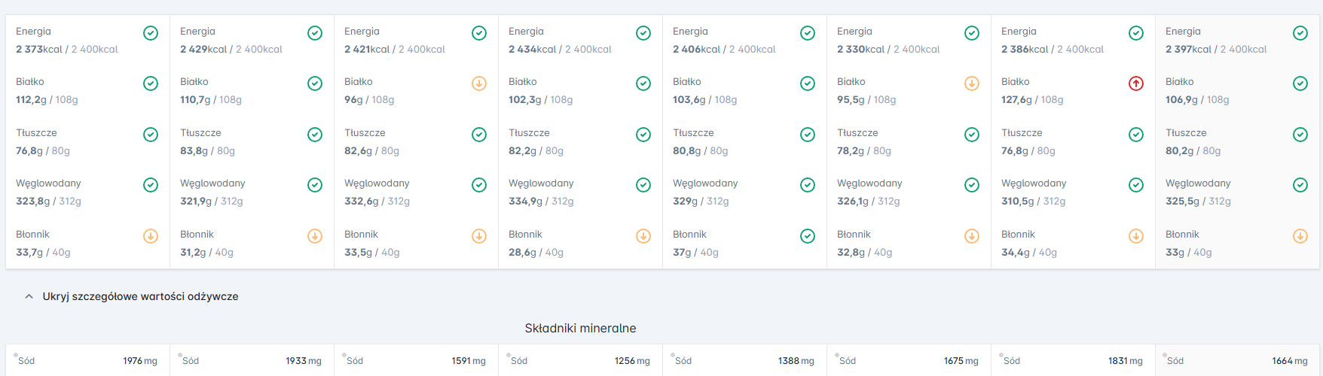The height and width of the screenshot is (376, 1323).
Task: Select the Sód 1976 mg row
Action: coord(87,361)
